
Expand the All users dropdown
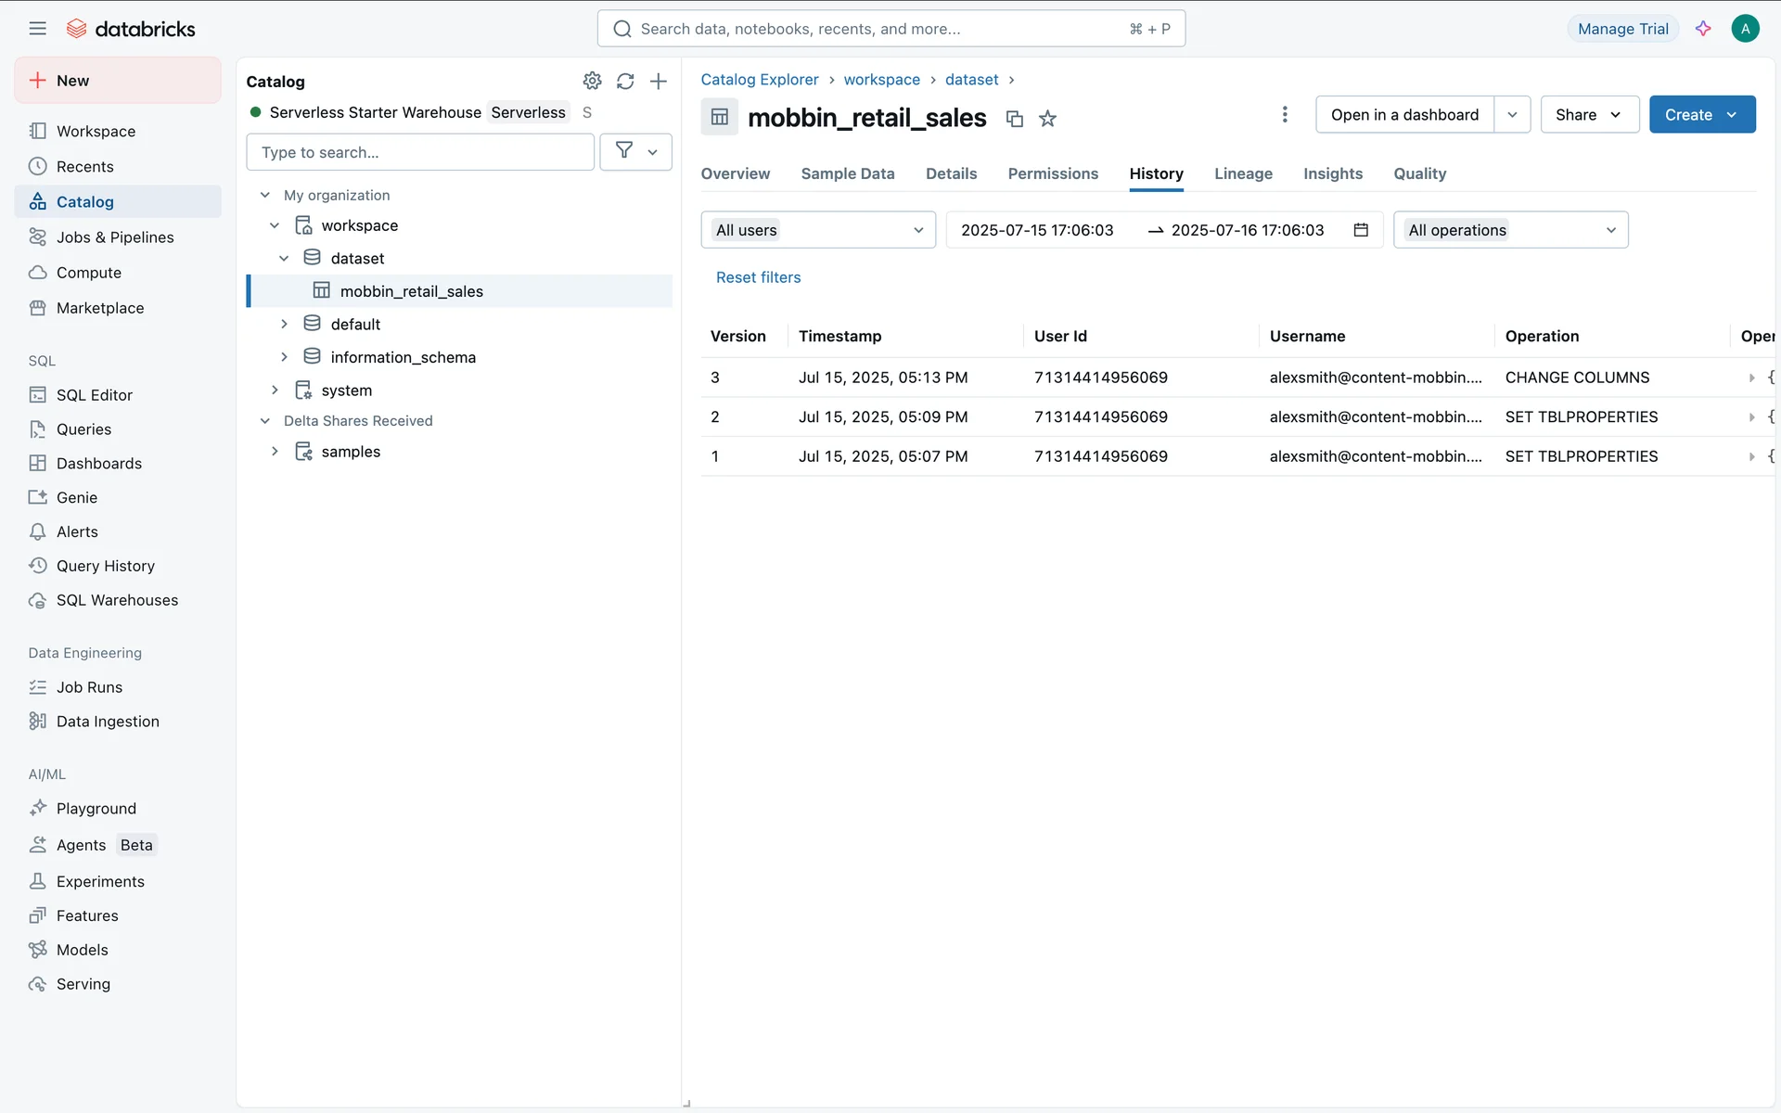[818, 230]
